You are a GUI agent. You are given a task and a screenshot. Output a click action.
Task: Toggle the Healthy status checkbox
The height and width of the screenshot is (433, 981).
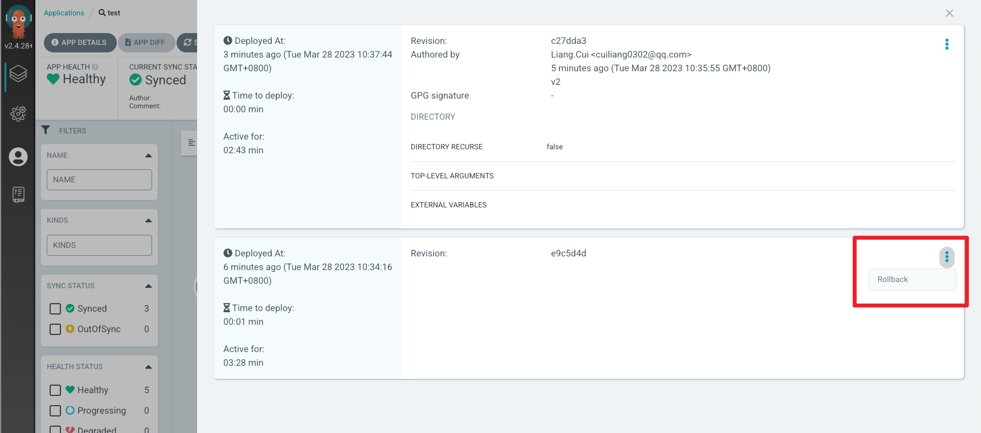55,390
